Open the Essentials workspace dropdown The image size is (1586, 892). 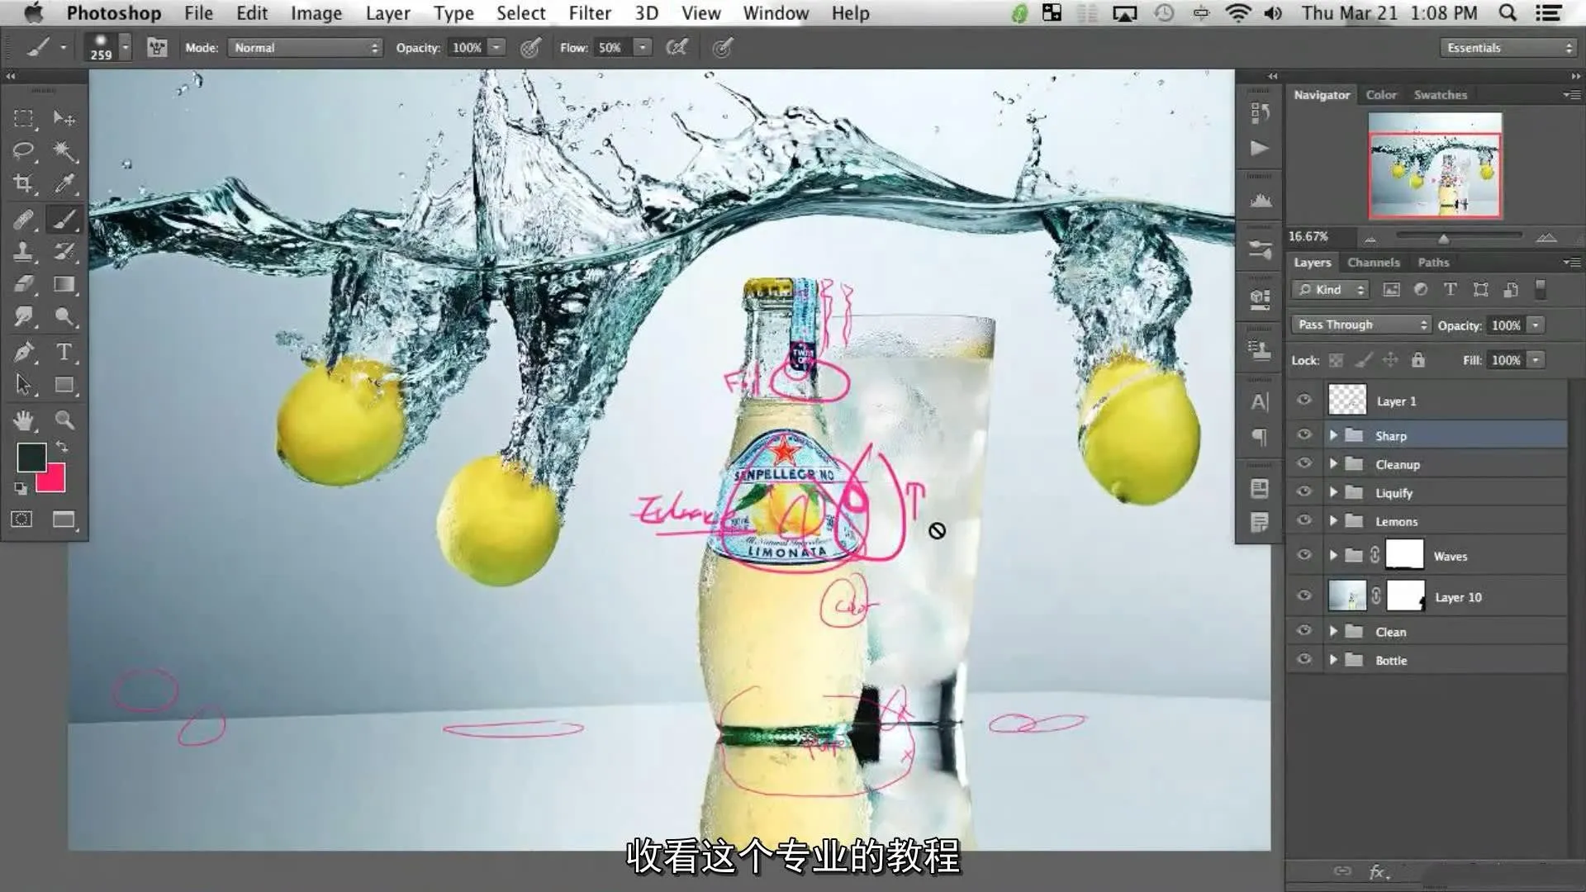coord(1508,48)
